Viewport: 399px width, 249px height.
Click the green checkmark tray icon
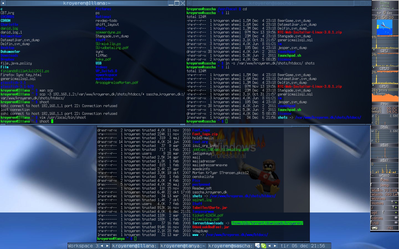pyautogui.click(x=264, y=246)
